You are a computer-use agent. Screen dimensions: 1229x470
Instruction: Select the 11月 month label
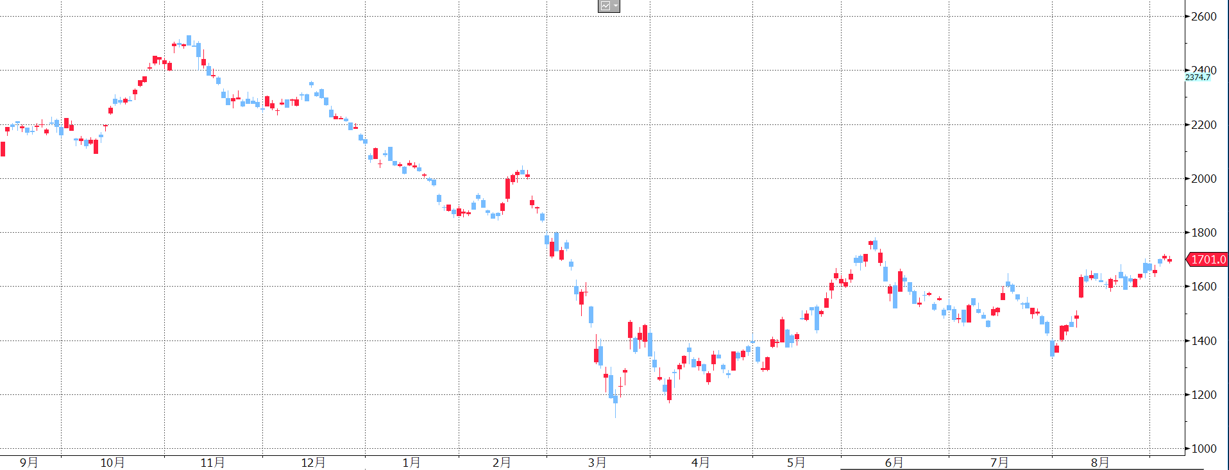point(212,462)
